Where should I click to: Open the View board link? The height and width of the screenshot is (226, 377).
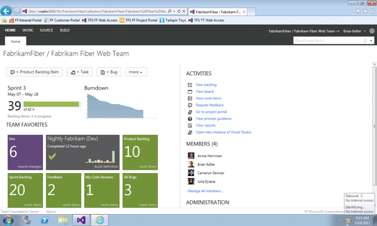point(204,91)
